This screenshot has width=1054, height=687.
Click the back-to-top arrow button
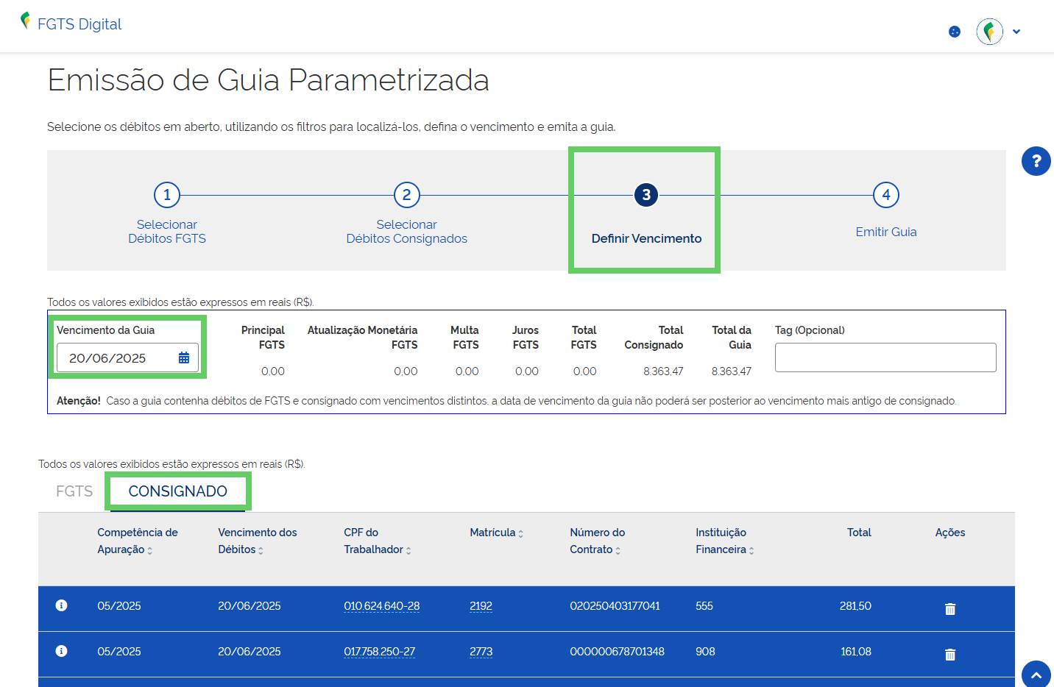click(1036, 674)
